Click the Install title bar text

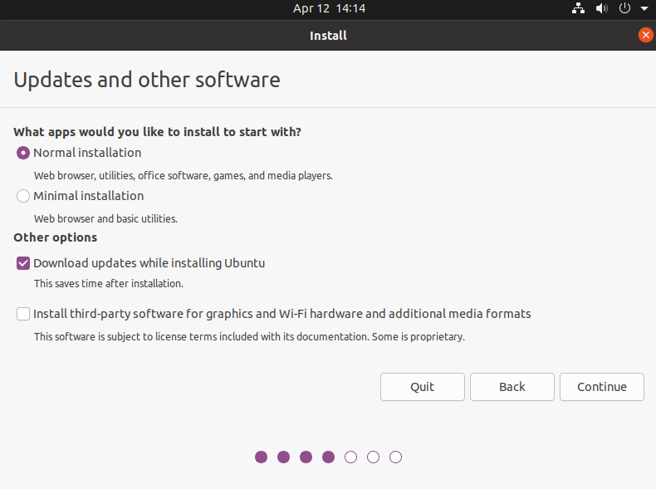click(328, 36)
